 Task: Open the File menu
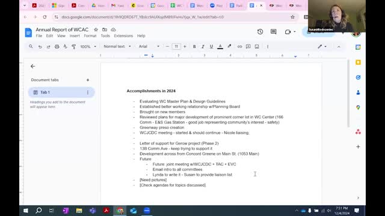point(38,36)
